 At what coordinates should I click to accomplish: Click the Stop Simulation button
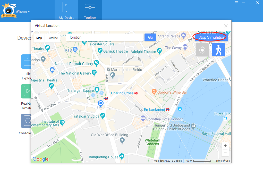tap(211, 37)
